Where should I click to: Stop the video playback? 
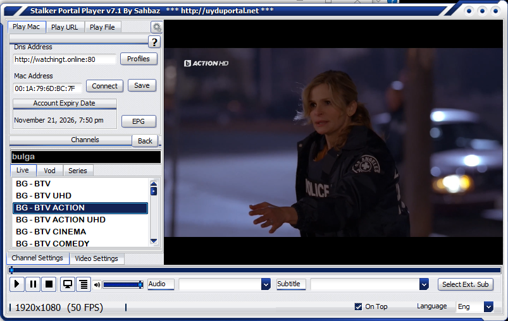point(49,284)
